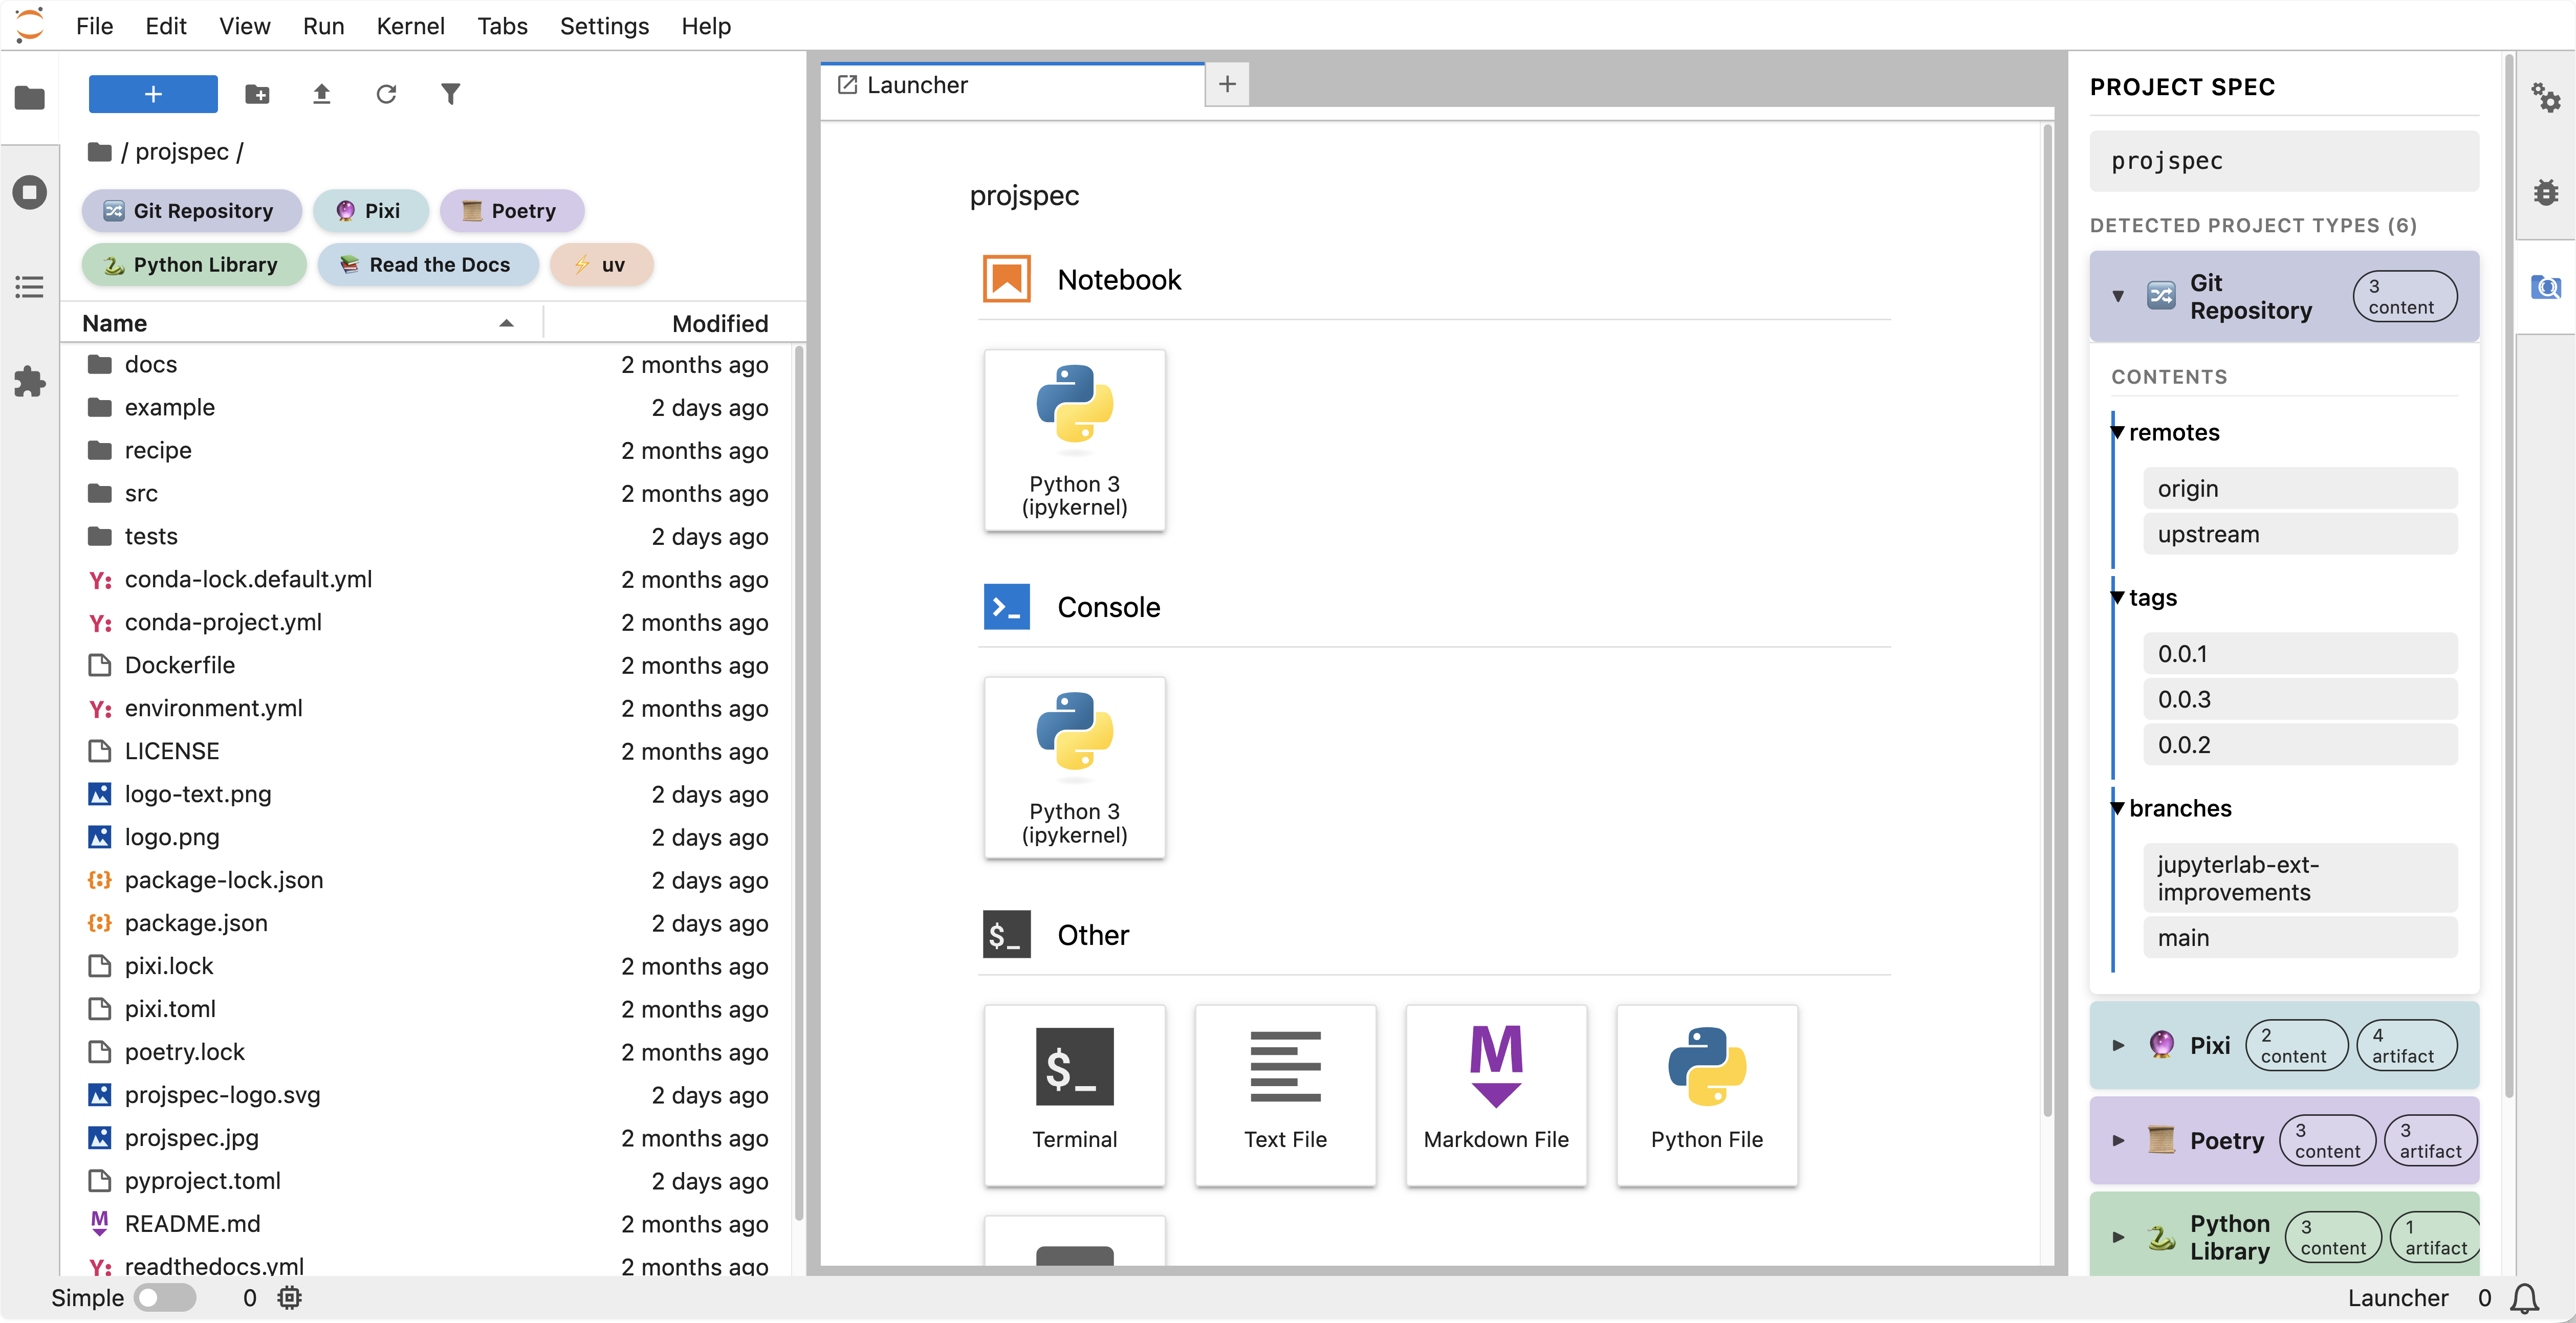The width and height of the screenshot is (2576, 1323).
Task: Open the Kernel menu
Action: pyautogui.click(x=410, y=26)
